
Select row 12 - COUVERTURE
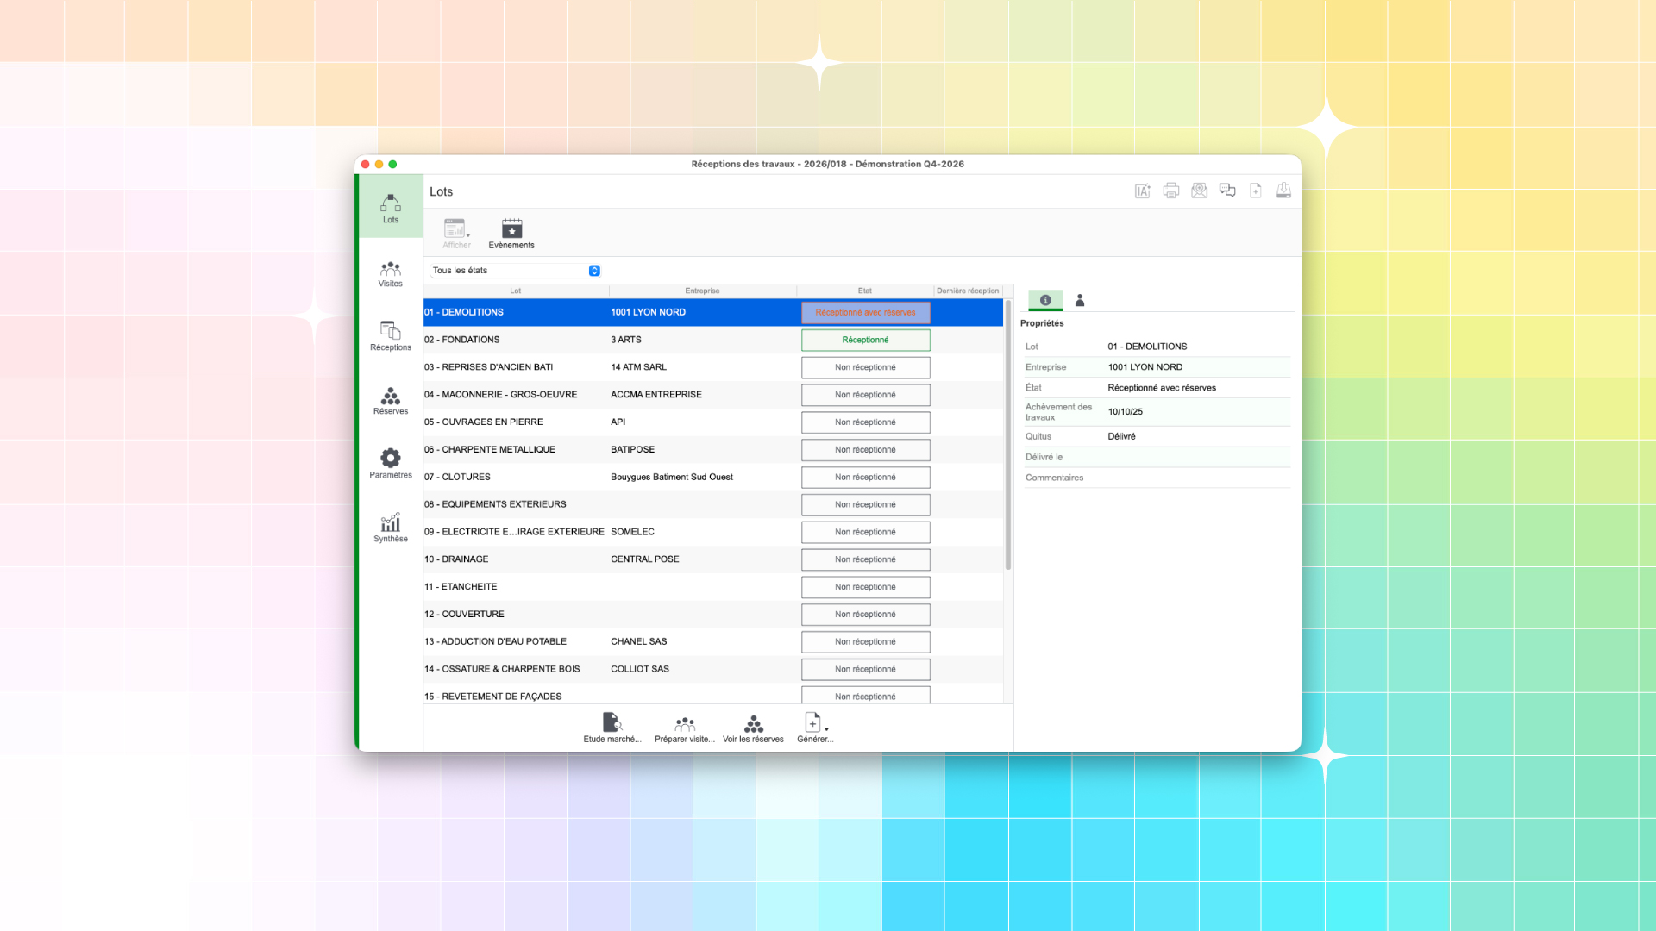click(x=713, y=615)
